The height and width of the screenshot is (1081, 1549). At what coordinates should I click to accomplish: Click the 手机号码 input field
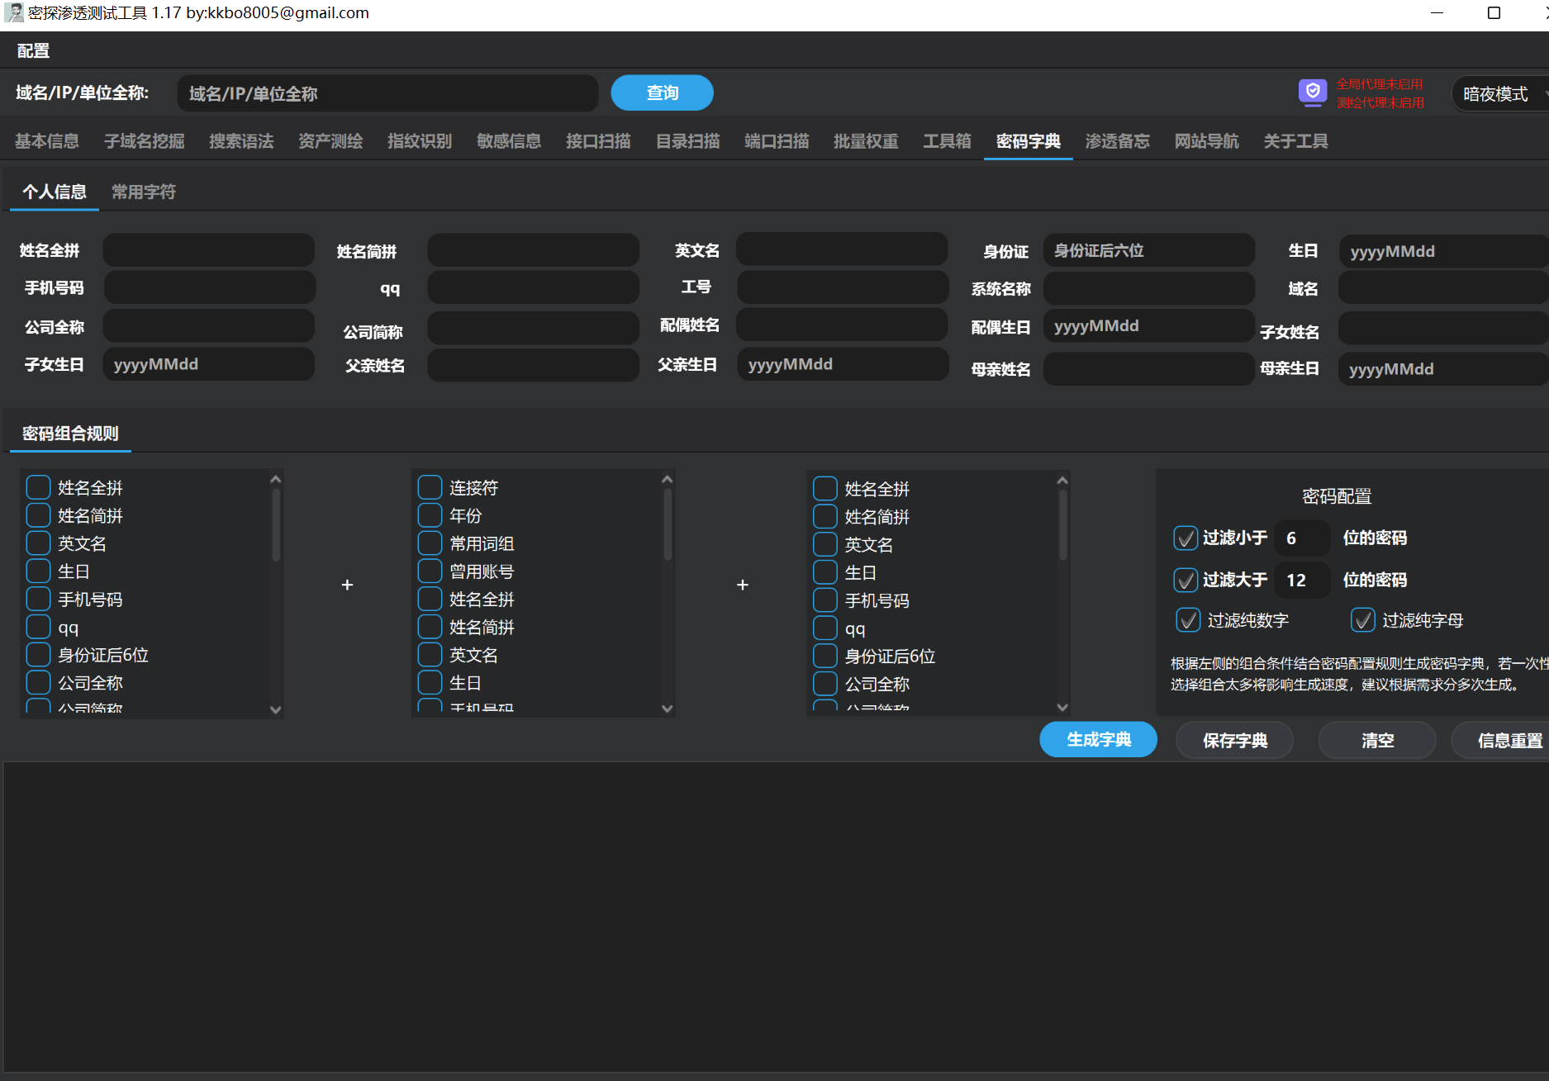pos(208,287)
